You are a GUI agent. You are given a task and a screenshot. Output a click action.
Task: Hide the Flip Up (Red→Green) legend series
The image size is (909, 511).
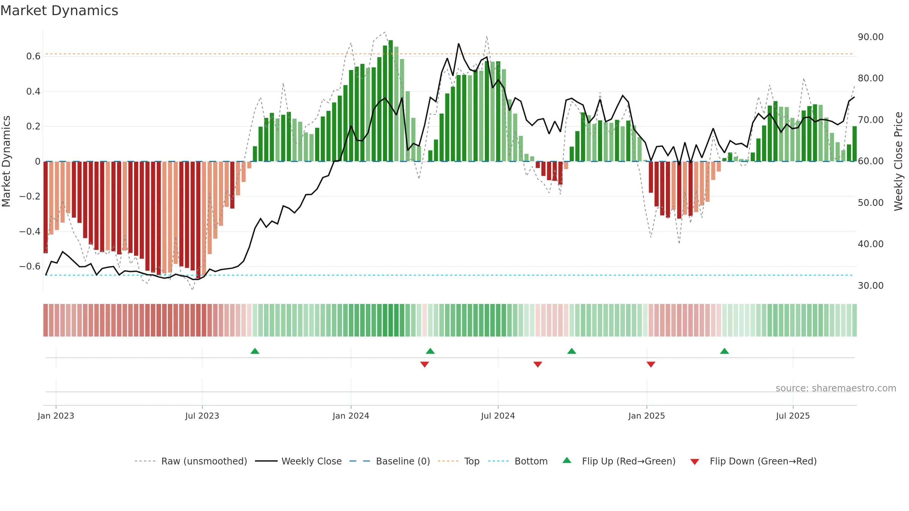(619, 461)
